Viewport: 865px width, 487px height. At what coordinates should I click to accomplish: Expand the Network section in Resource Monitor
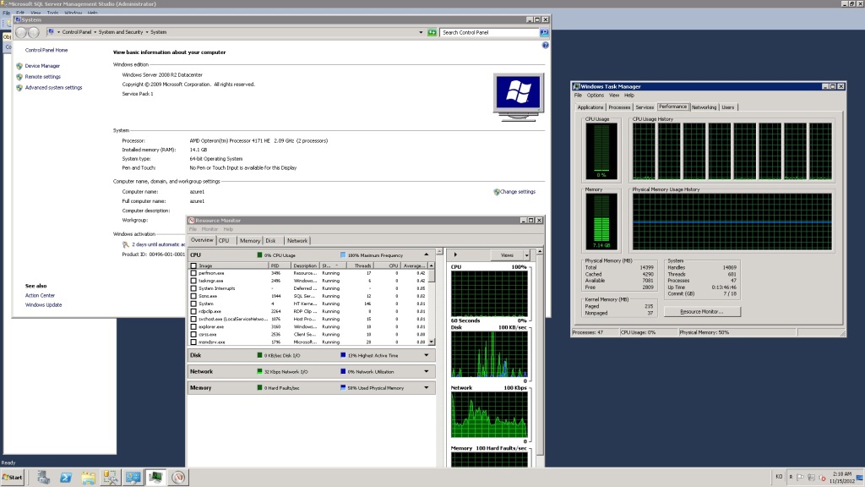(x=427, y=372)
